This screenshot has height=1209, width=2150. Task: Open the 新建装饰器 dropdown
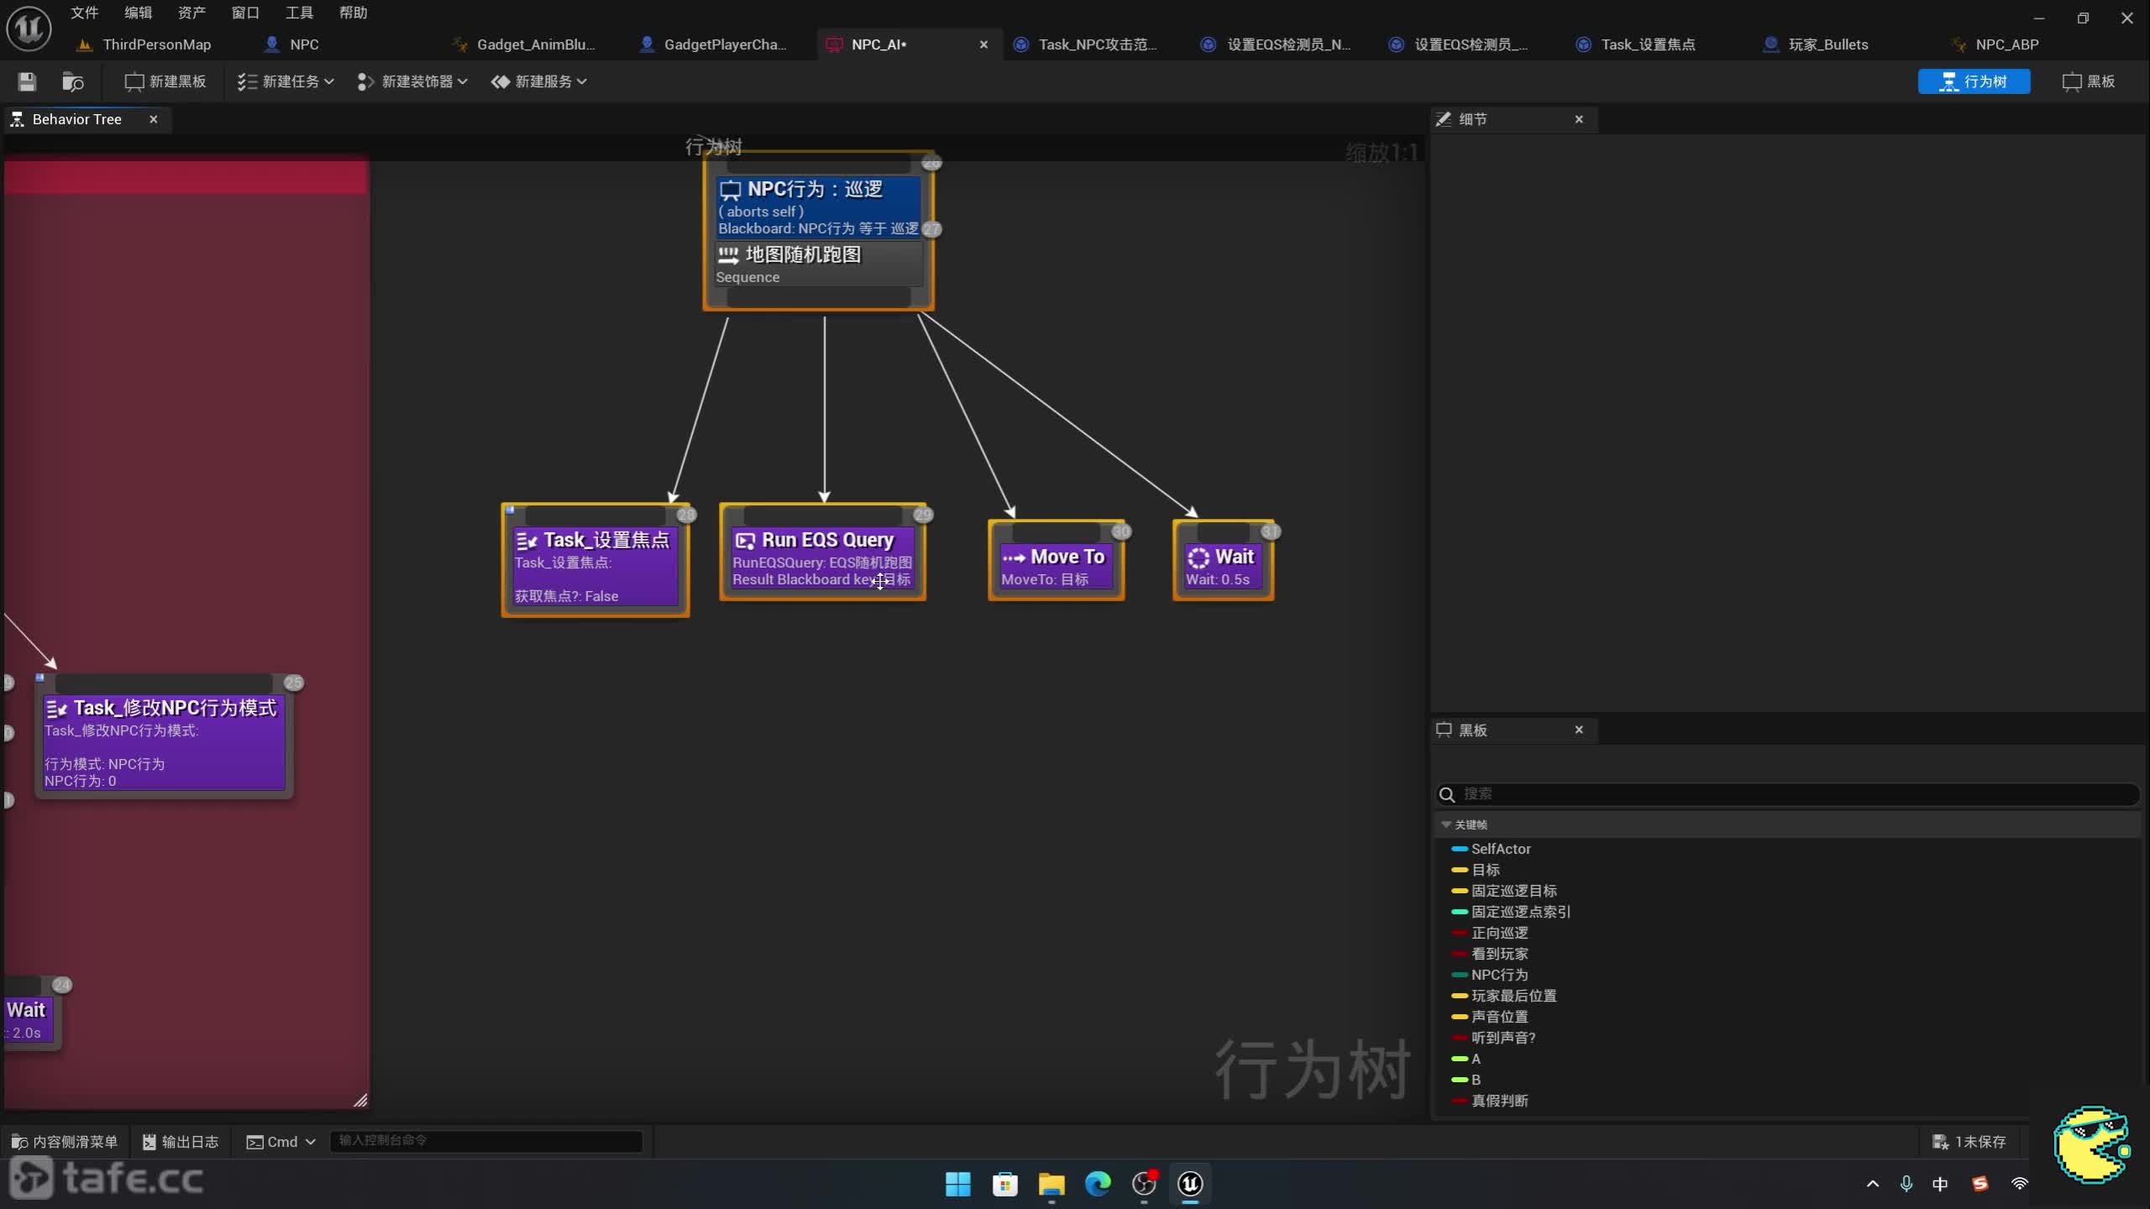pyautogui.click(x=412, y=81)
